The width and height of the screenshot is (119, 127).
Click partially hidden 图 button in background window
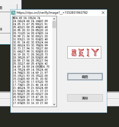9,8
